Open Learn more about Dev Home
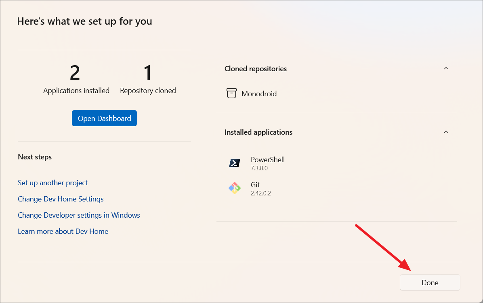Image resolution: width=483 pixels, height=303 pixels. pyautogui.click(x=63, y=231)
